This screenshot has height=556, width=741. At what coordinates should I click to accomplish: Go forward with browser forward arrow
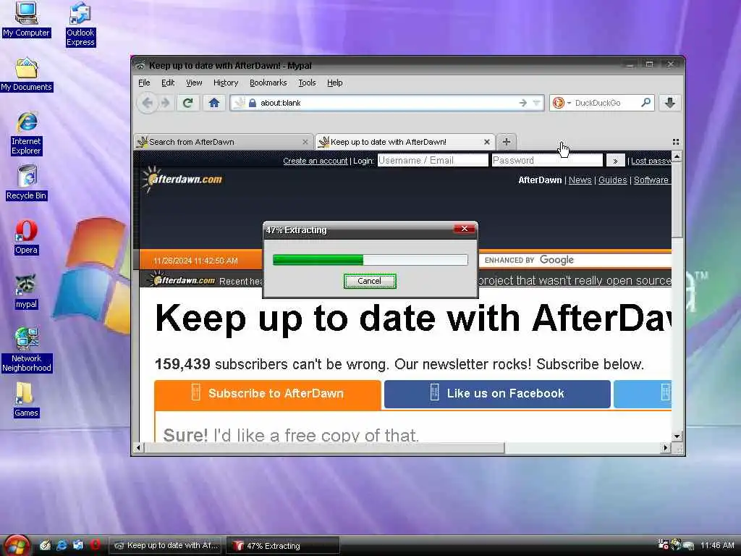[x=165, y=103]
